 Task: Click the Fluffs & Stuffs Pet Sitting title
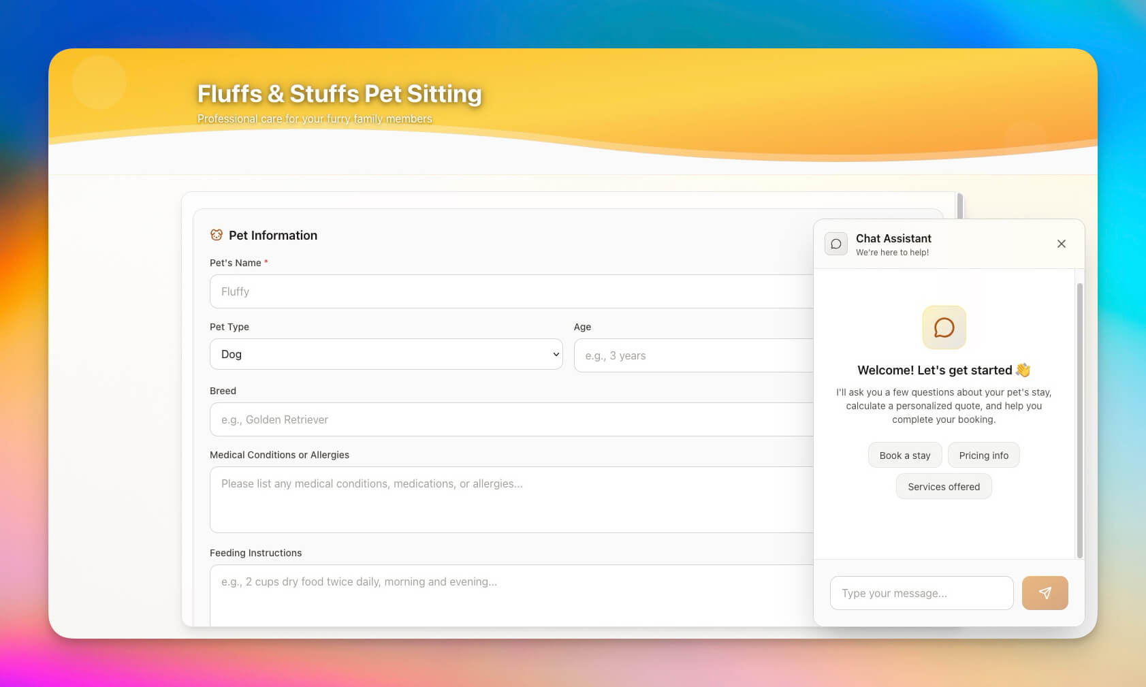coord(339,93)
